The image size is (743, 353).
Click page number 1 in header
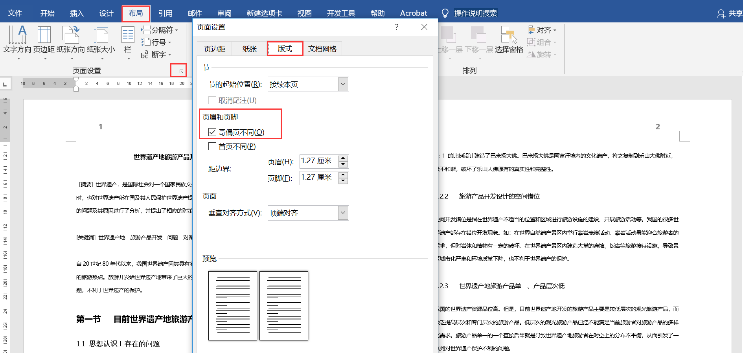101,127
